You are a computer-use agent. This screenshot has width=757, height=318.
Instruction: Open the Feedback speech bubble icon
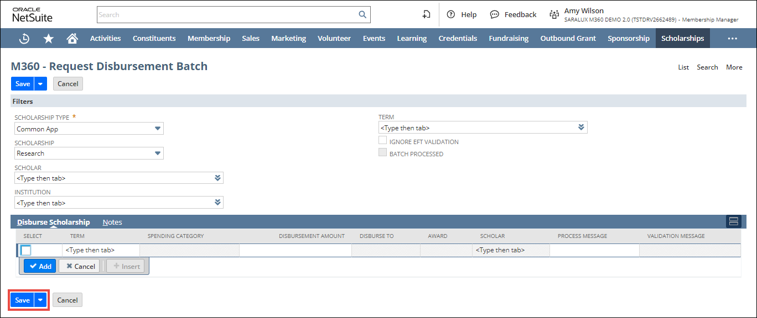pos(495,15)
